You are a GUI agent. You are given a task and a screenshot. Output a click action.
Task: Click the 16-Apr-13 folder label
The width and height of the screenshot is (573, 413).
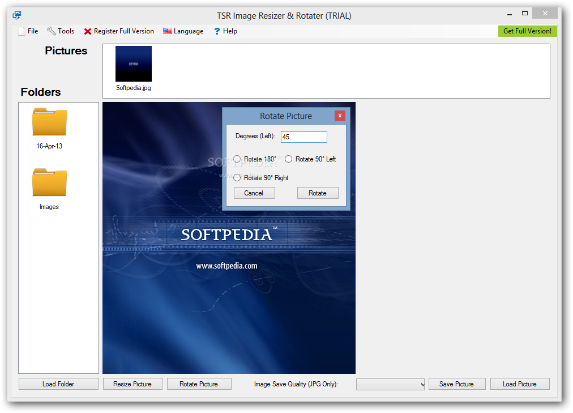pyautogui.click(x=49, y=146)
